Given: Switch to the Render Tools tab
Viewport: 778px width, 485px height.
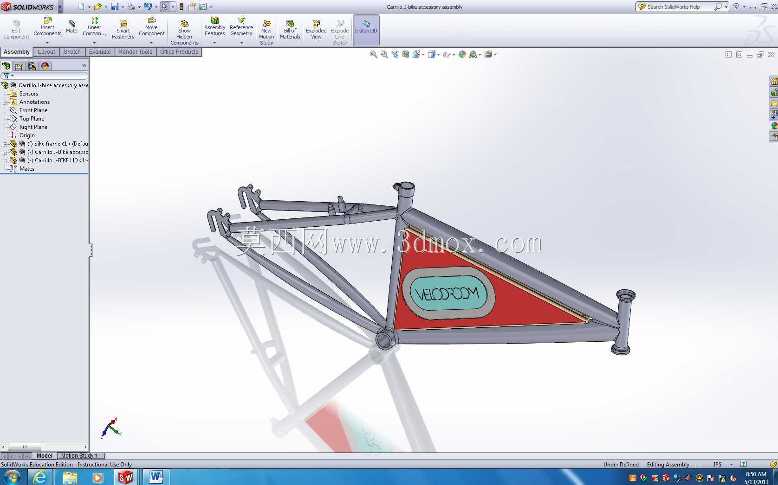Looking at the screenshot, I should pos(135,52).
